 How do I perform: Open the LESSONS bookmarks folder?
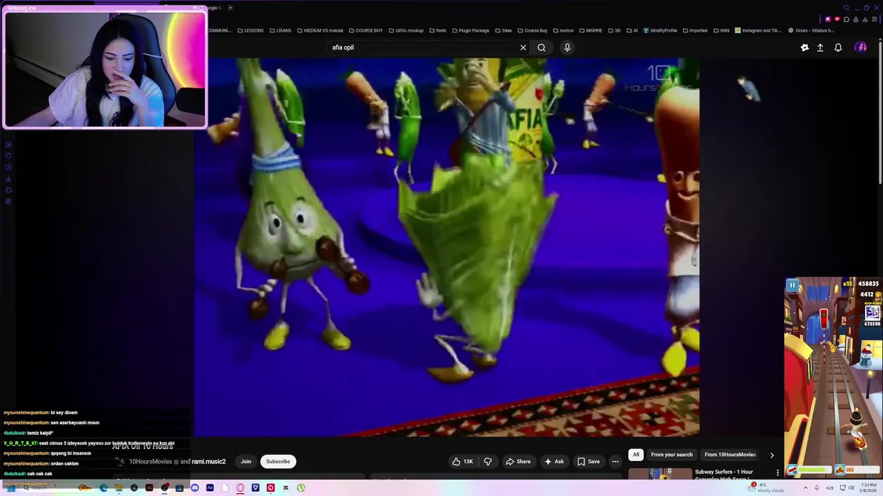pyautogui.click(x=250, y=30)
